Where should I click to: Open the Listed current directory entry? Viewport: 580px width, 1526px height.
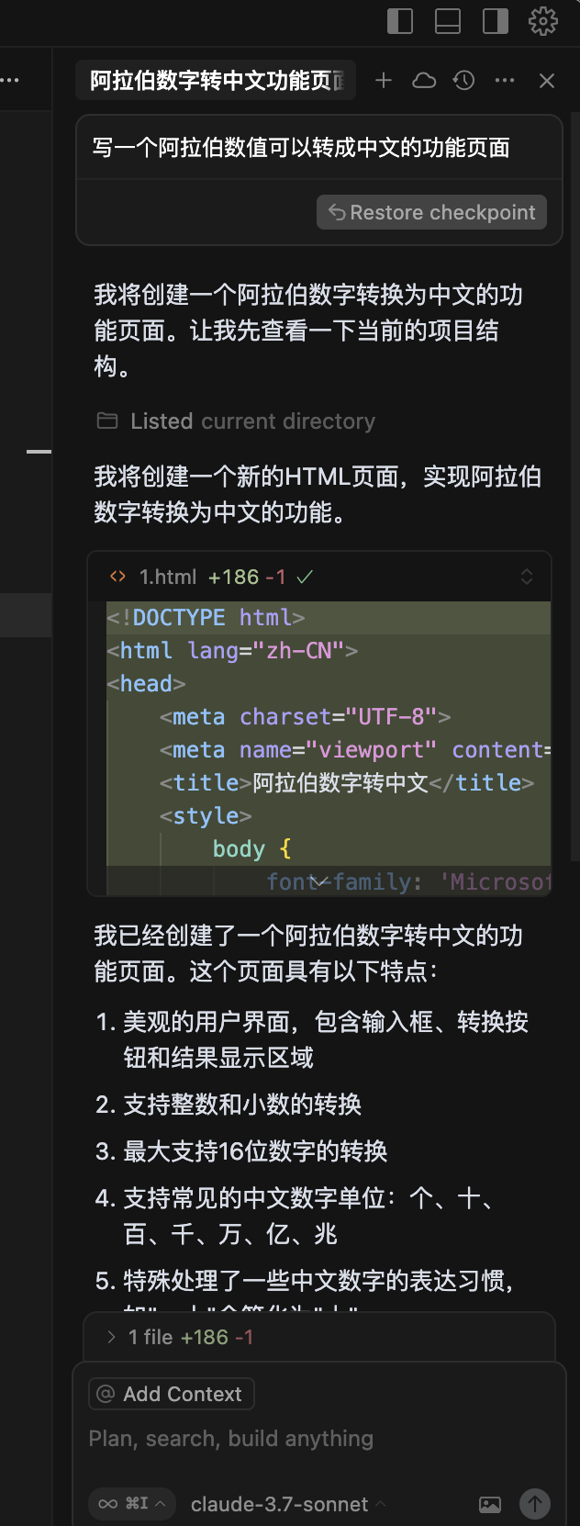pyautogui.click(x=236, y=421)
